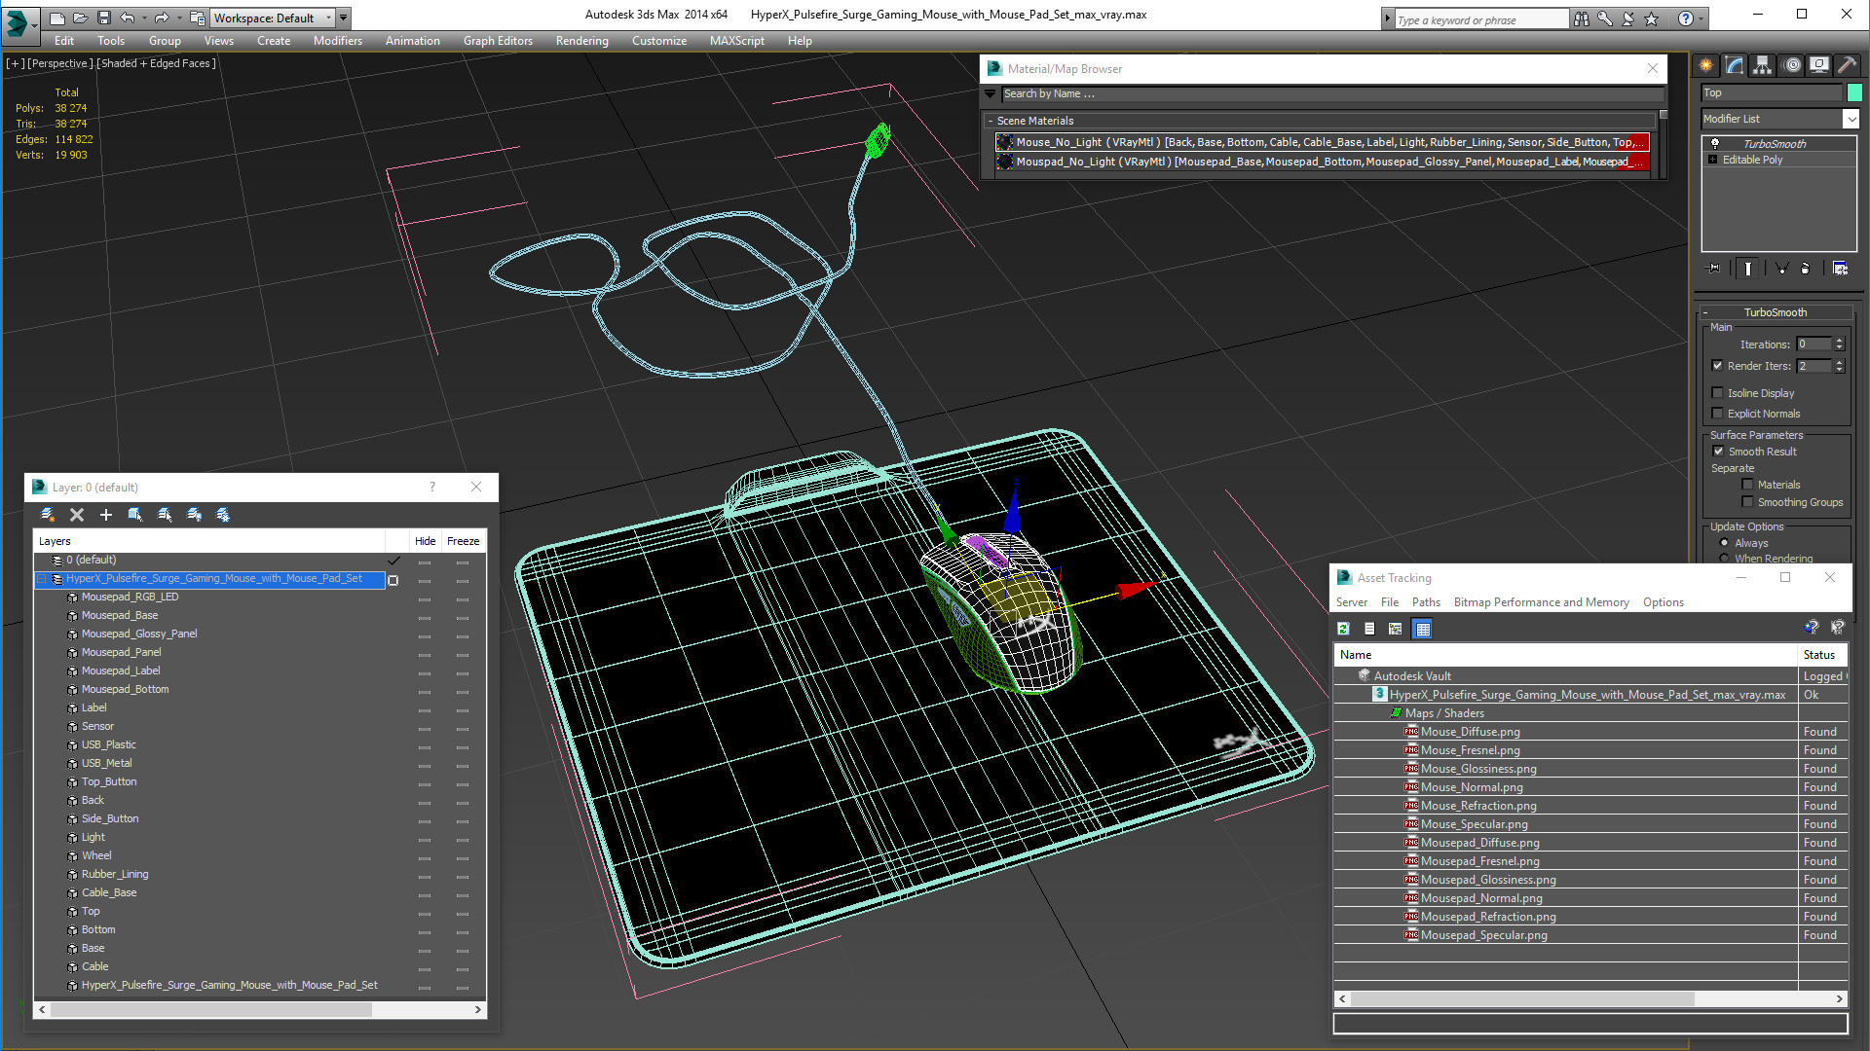The height and width of the screenshot is (1051, 1870).
Task: Open the Help icon dropdown arrow
Action: pos(1702,18)
